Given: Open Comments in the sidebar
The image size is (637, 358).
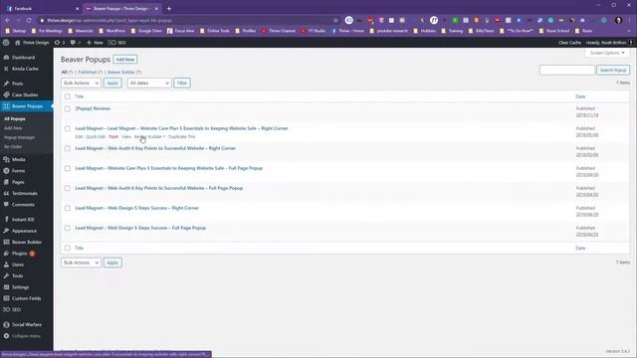Looking at the screenshot, I should pyautogui.click(x=23, y=205).
